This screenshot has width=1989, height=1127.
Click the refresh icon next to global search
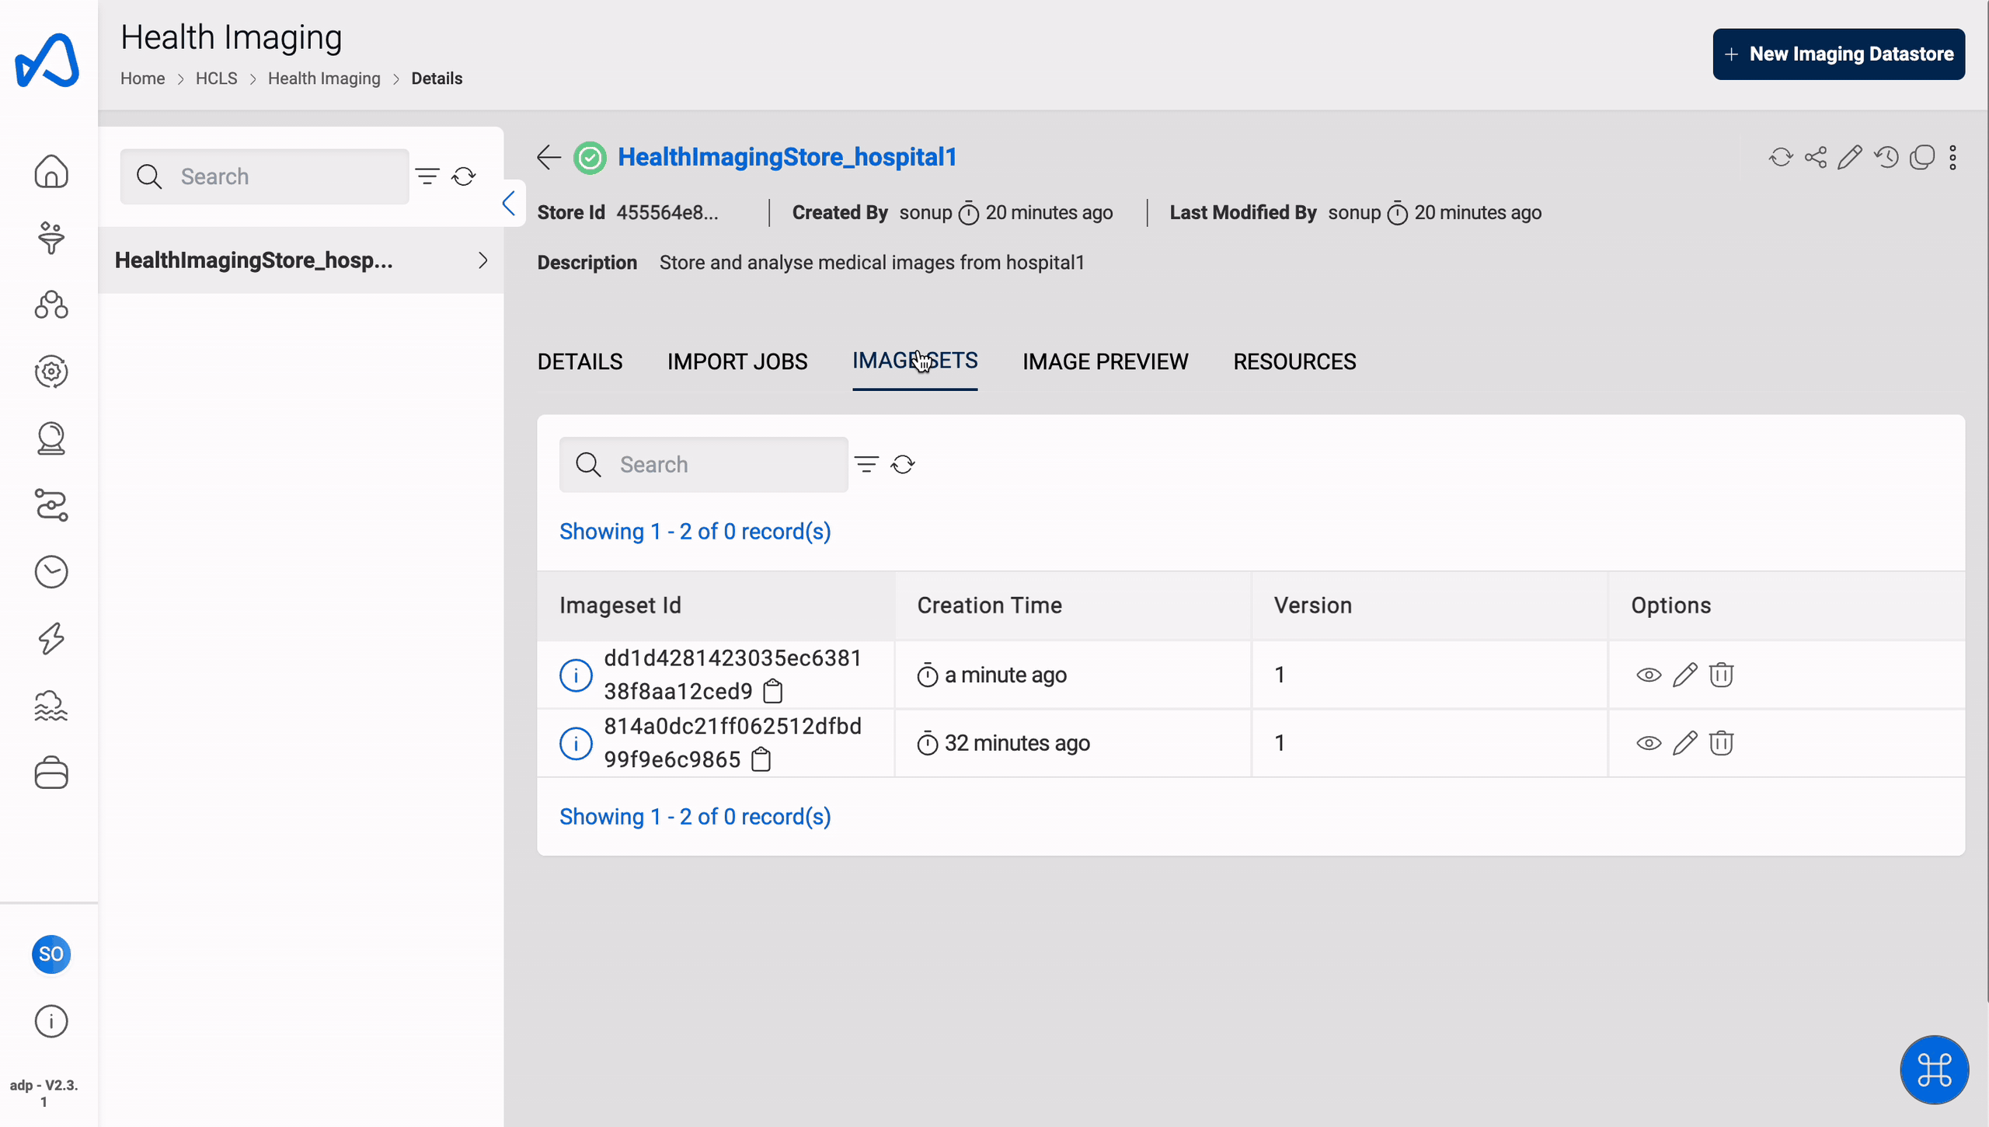(465, 176)
